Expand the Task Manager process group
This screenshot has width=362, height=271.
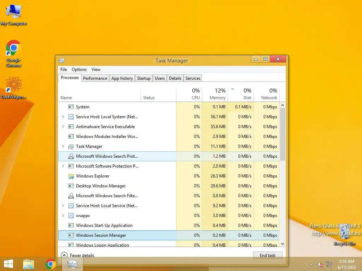coord(63,146)
